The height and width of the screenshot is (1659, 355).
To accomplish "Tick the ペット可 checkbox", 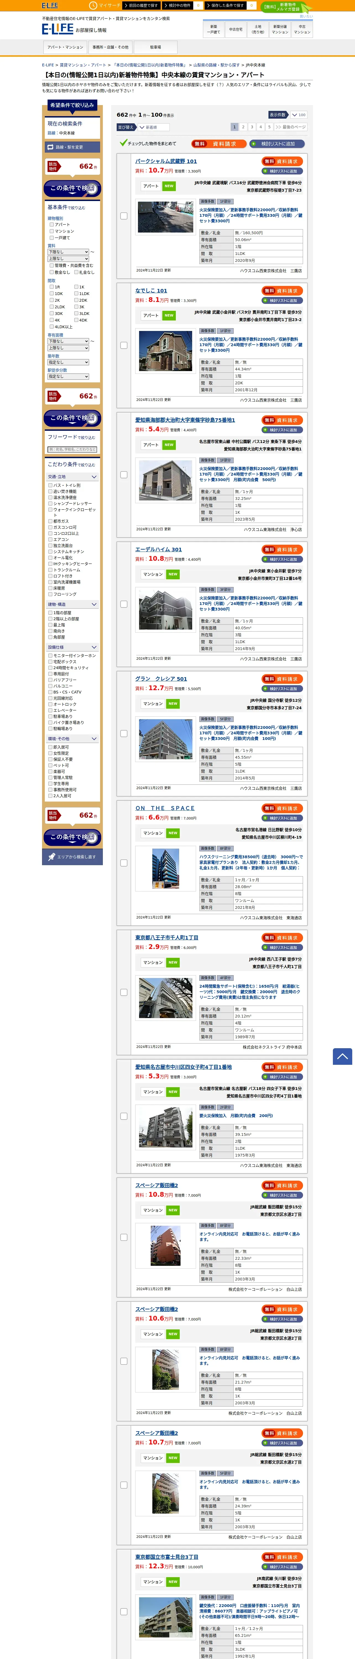I will point(50,766).
